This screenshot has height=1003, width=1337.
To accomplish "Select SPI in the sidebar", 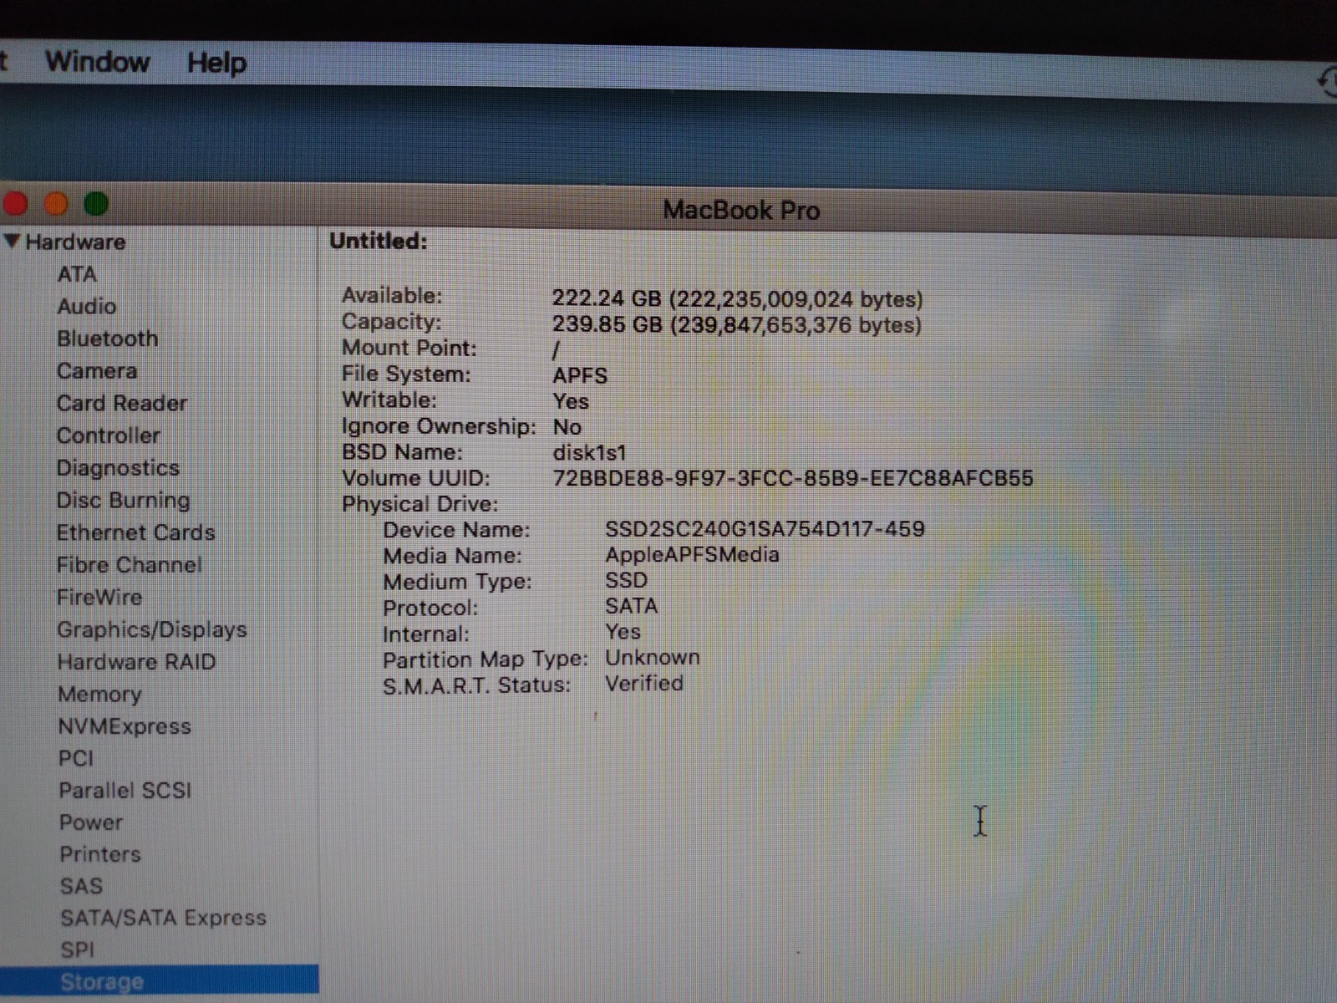I will pos(78,950).
